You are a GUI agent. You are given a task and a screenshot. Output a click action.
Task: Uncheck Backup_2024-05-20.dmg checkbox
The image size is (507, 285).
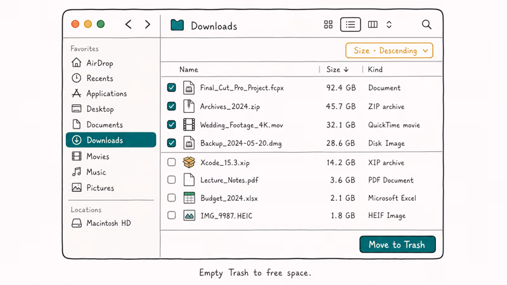tap(172, 143)
